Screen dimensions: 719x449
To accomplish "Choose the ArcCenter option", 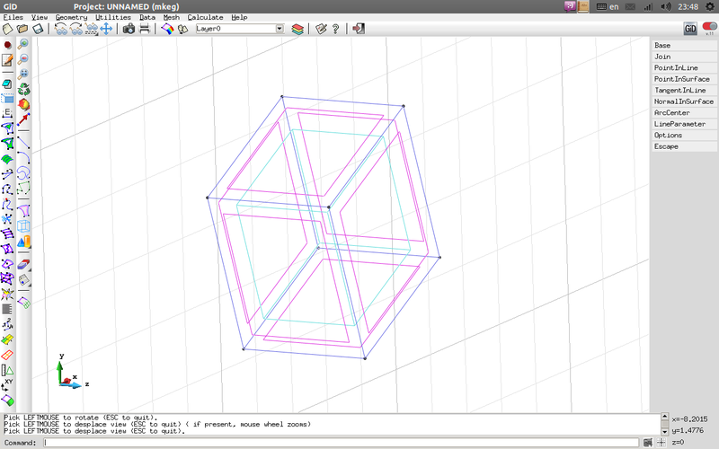I will (684, 113).
